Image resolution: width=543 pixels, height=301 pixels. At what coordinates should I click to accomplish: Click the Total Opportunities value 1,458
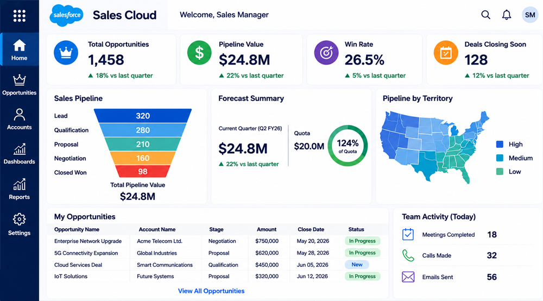click(106, 60)
